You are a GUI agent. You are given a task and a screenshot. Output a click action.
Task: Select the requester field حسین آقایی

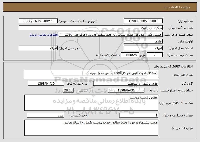pos(111,35)
